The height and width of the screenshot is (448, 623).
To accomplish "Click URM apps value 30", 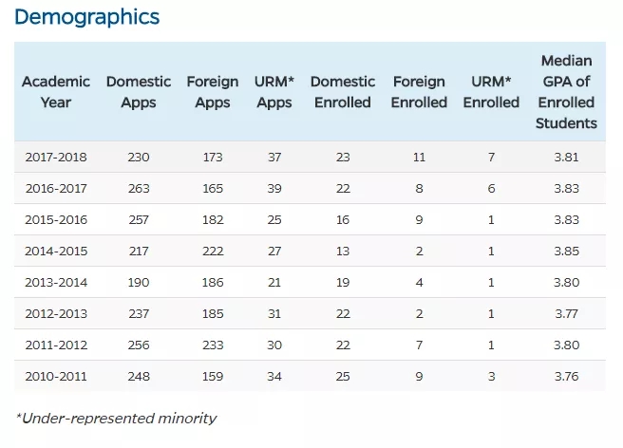I will point(274,345).
